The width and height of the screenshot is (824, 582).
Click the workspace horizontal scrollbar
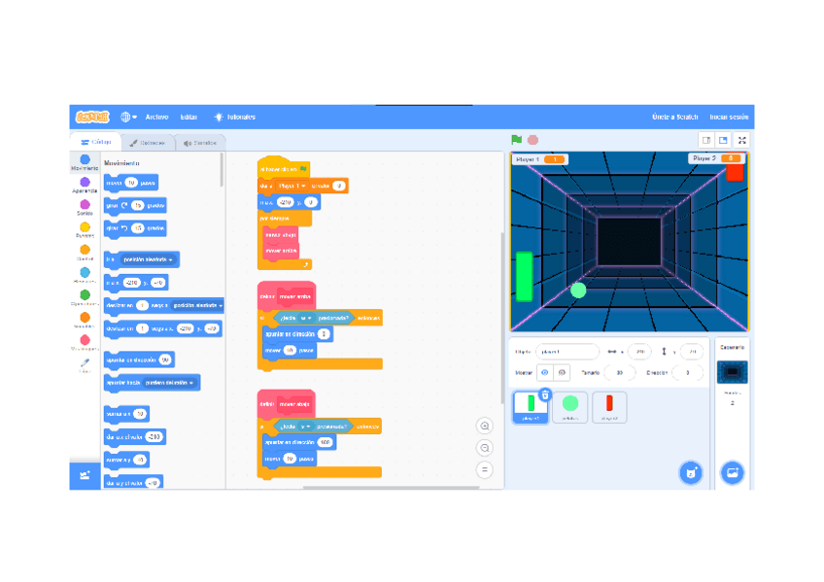[391, 488]
